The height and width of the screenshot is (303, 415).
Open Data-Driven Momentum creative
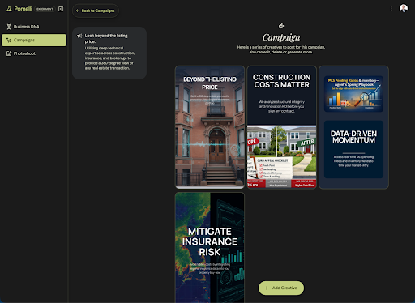(x=353, y=127)
